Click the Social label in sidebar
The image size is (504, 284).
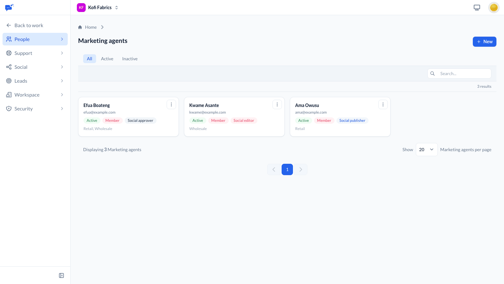click(x=21, y=67)
